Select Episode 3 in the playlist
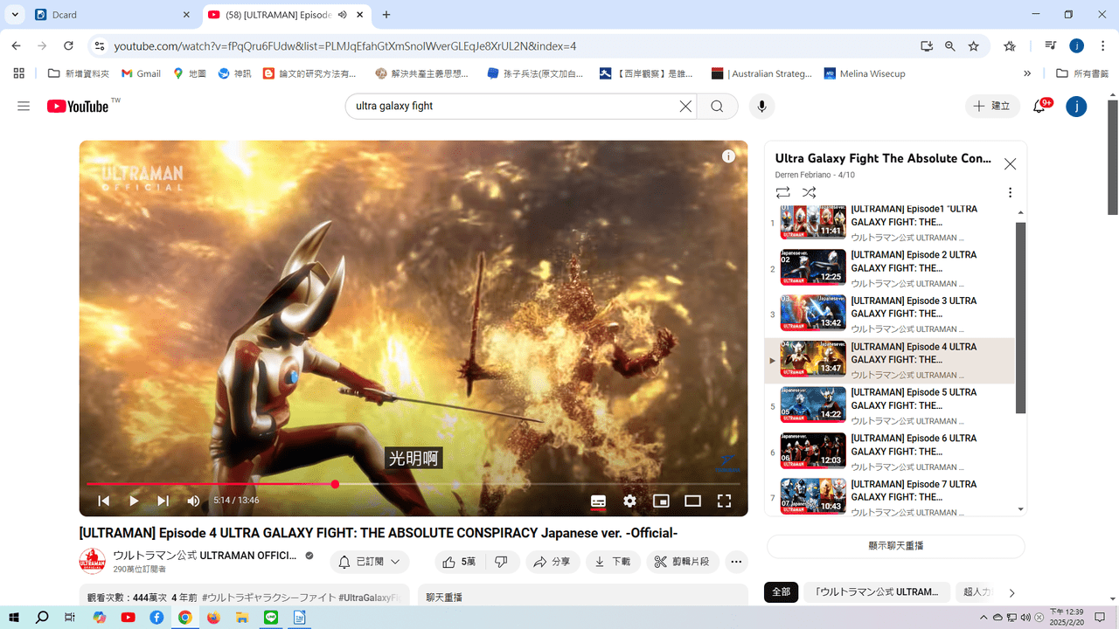The image size is (1119, 629). [890, 314]
